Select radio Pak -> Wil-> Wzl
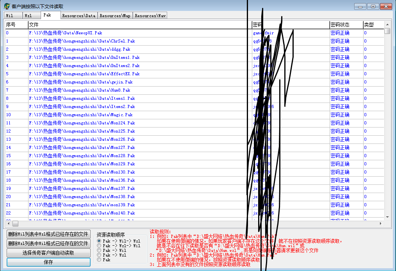The height and width of the screenshot is (271, 396). point(119,241)
